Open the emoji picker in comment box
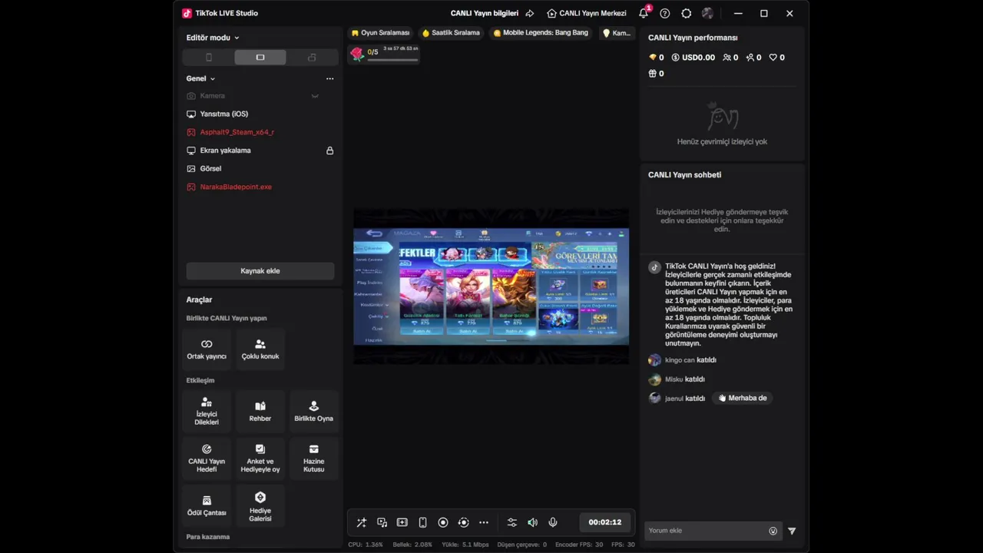 pos(773,531)
